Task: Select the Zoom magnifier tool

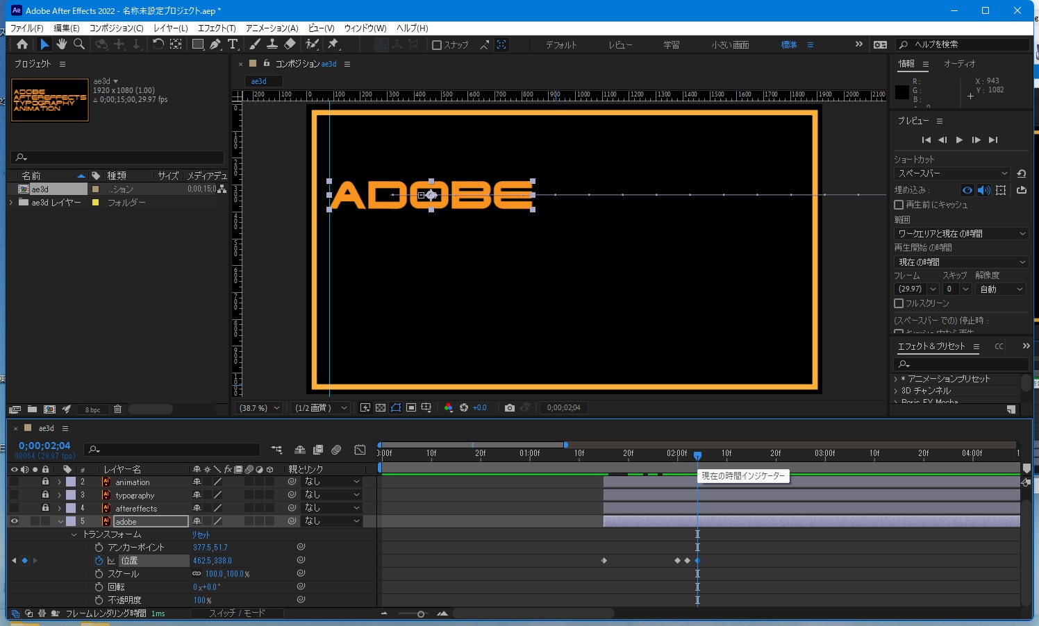Action: point(79,44)
